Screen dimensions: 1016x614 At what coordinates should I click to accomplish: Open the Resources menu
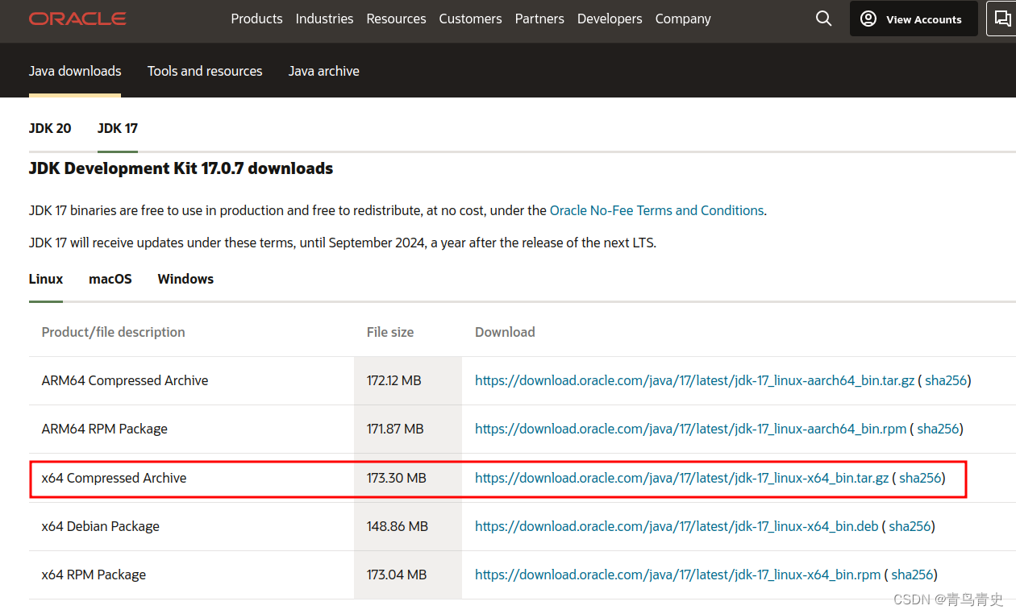point(396,19)
